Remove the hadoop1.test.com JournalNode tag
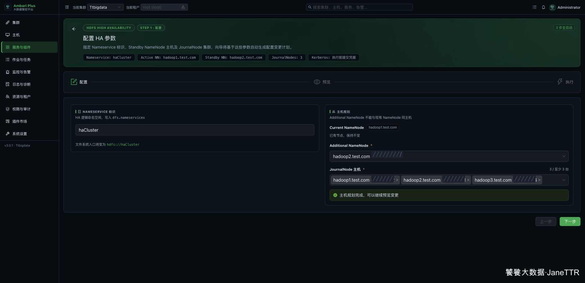Viewport: 585px width, 283px height. point(397,180)
